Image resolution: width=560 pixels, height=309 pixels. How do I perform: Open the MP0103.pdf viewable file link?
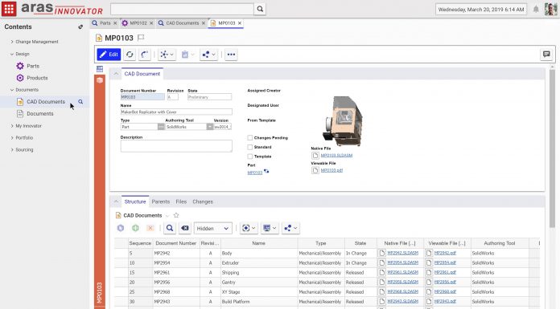point(331,170)
